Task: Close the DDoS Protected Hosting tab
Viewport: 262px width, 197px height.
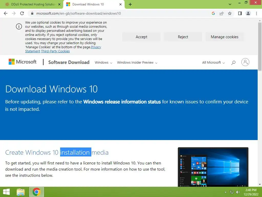Action: pyautogui.click(x=59, y=4)
